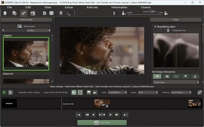Click the clapperboard video toolbar icon
The height and width of the screenshot is (127, 204).
33,13
